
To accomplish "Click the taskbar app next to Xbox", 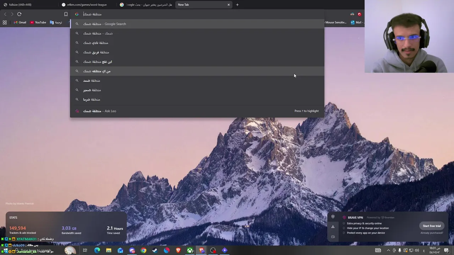I will (202, 250).
